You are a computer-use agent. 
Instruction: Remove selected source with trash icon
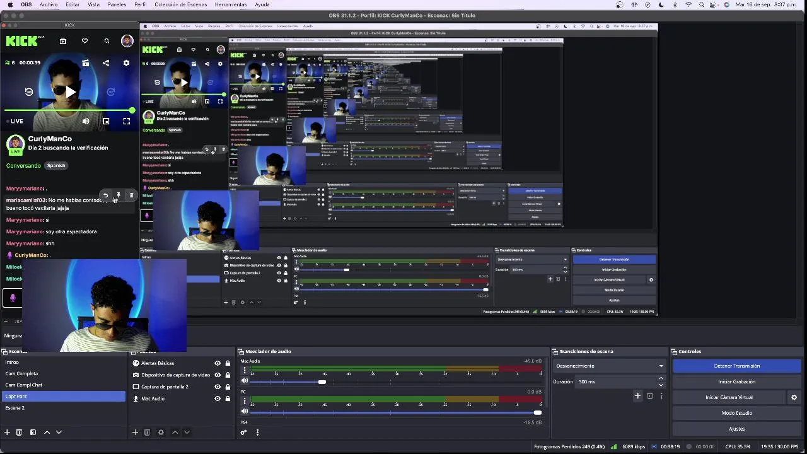click(147, 433)
